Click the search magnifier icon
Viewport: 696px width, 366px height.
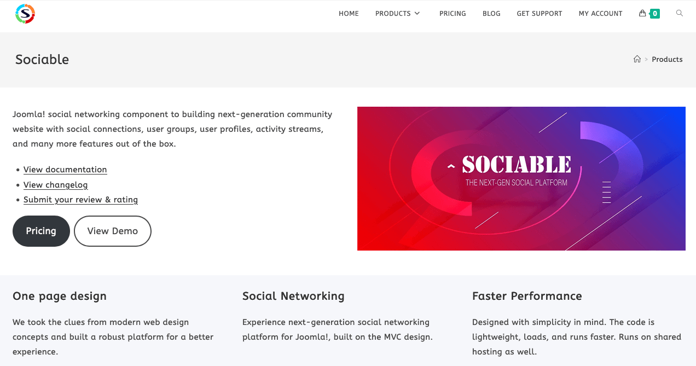680,13
